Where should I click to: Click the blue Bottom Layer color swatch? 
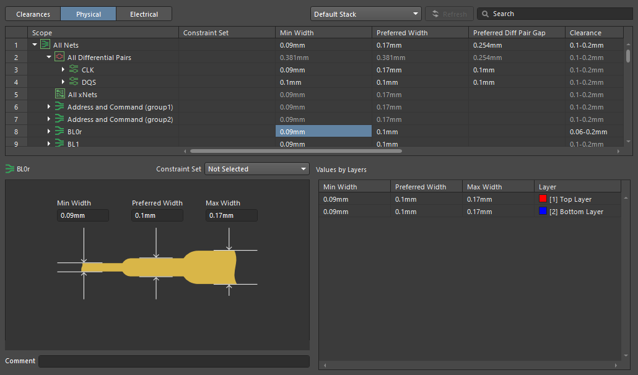click(543, 212)
